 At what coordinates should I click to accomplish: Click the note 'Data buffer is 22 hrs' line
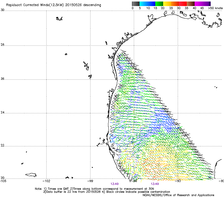click(x=72, y=192)
